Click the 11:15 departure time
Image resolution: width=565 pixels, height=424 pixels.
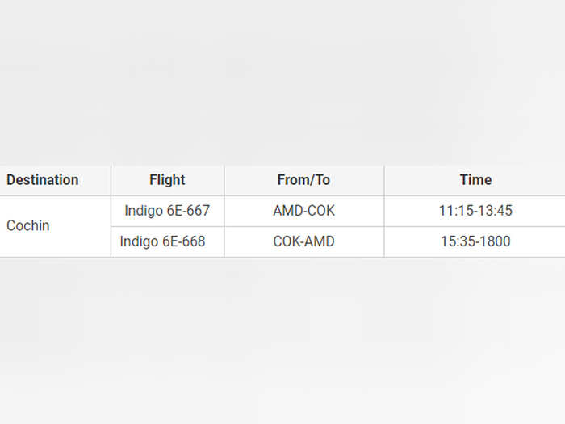click(454, 211)
